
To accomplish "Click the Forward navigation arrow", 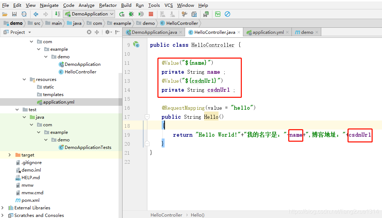I will click(x=46, y=14).
